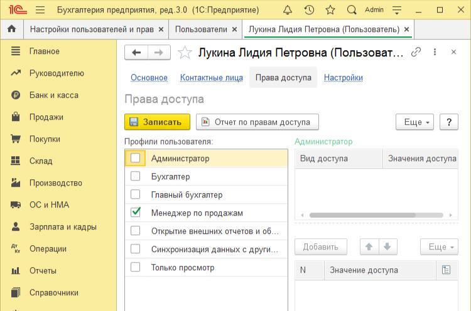Click Отчеты bar chart icon
The height and width of the screenshot is (311, 471).
coord(16,270)
